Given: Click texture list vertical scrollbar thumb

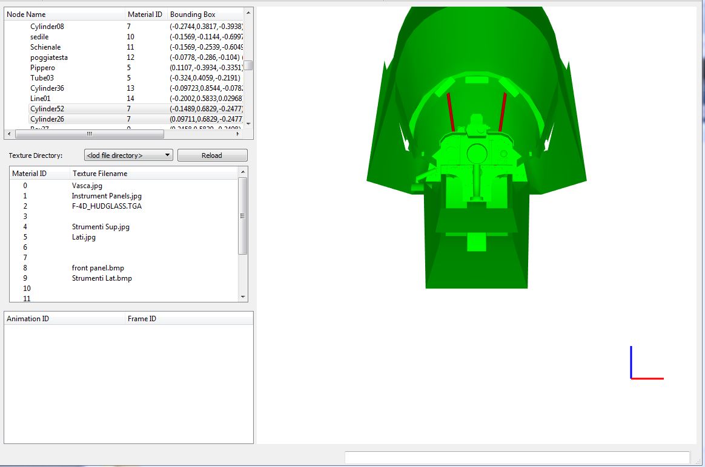Looking at the screenshot, I should point(243,216).
